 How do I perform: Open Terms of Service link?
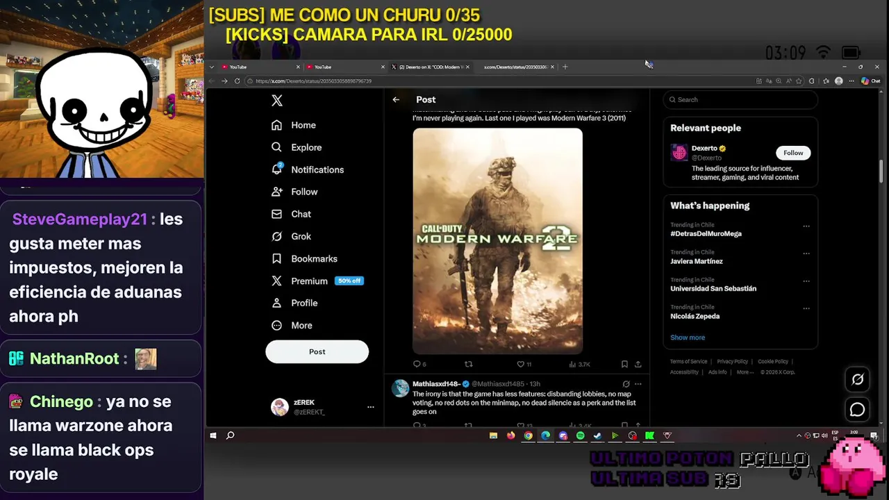pyautogui.click(x=688, y=361)
